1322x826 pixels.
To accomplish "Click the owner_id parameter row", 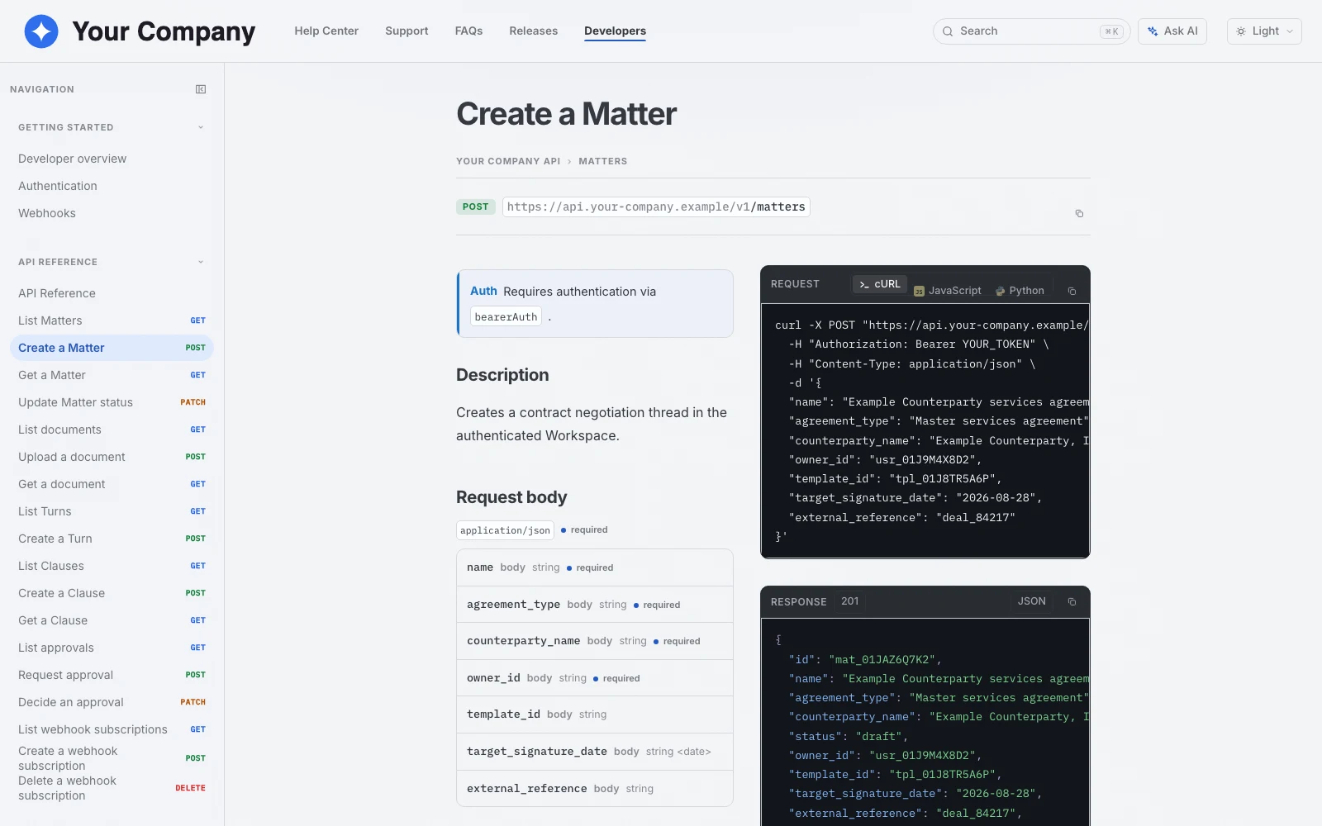I will click(594, 678).
